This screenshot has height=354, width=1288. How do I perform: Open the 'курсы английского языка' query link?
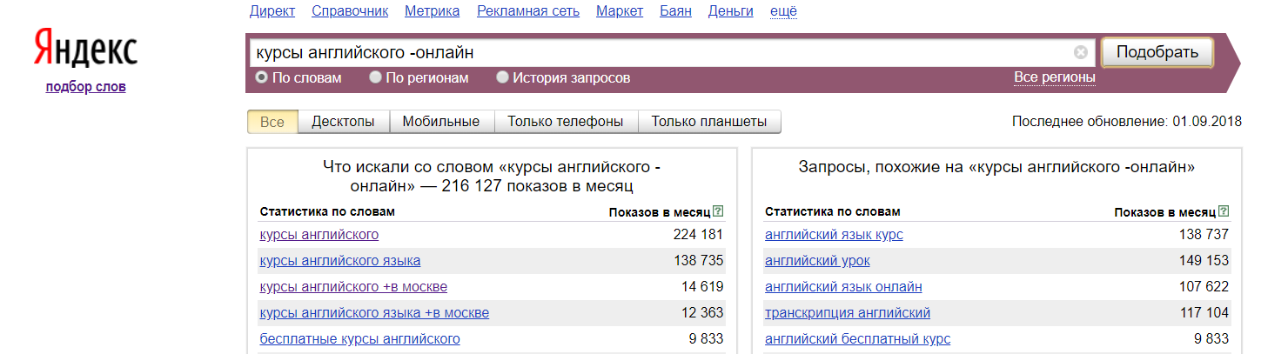(x=340, y=261)
